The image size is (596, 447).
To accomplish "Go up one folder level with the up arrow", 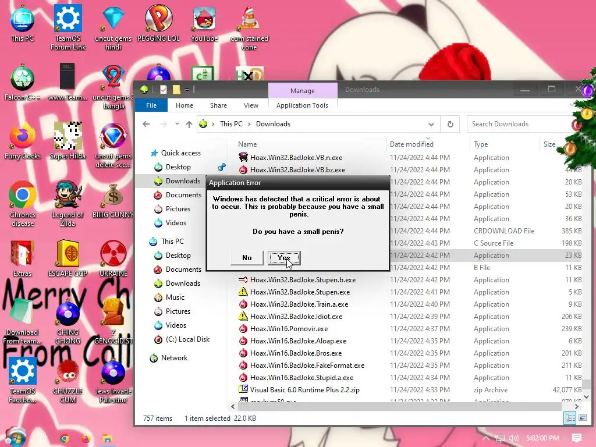I will click(x=189, y=124).
